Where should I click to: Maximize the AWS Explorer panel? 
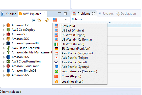tap(65, 14)
